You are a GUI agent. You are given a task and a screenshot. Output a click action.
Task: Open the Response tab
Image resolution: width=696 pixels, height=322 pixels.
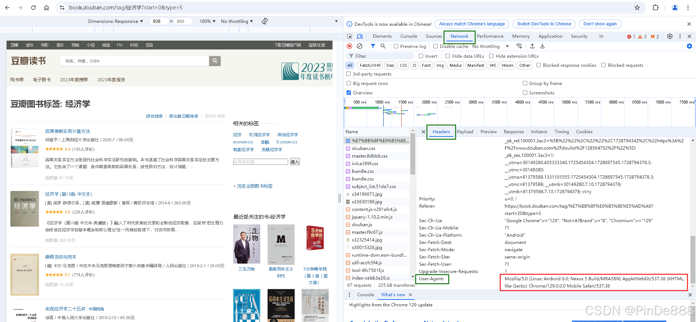[x=513, y=132]
